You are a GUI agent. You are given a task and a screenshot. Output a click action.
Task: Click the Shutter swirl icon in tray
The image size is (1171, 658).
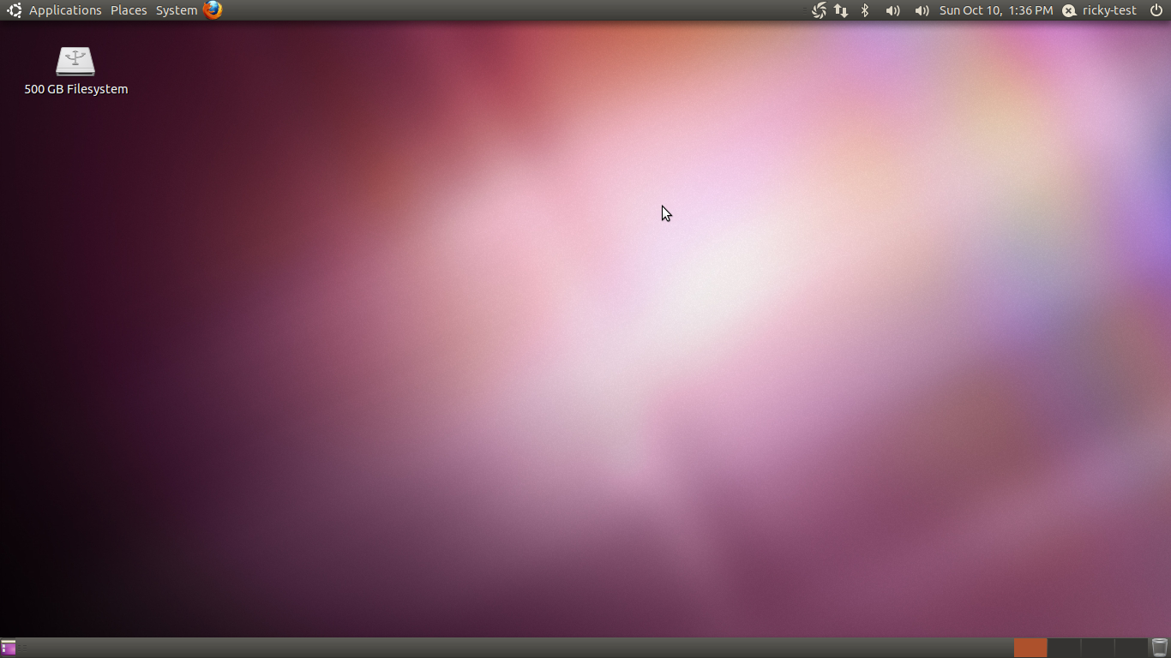click(x=819, y=10)
